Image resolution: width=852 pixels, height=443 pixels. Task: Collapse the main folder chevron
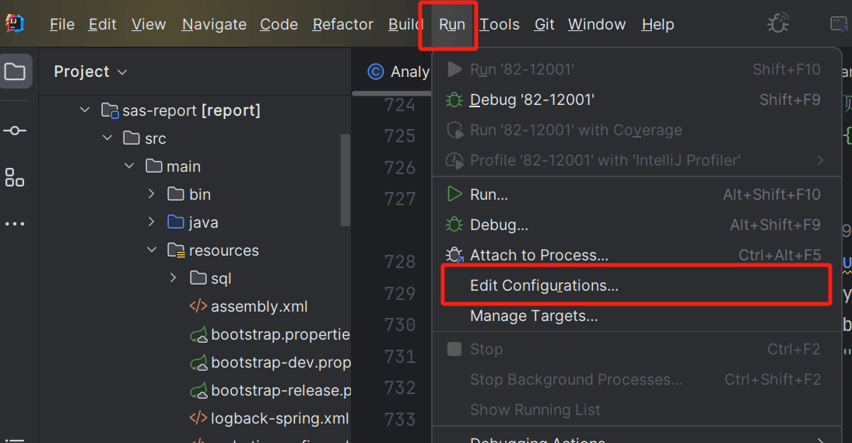point(129,166)
